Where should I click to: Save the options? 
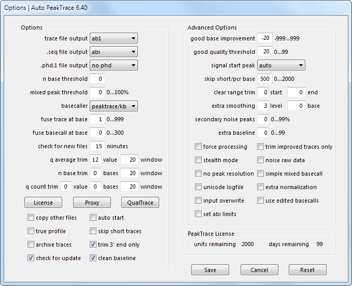210,270
